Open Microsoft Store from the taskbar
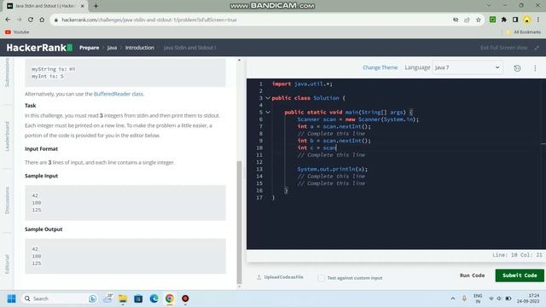 (x=138, y=298)
